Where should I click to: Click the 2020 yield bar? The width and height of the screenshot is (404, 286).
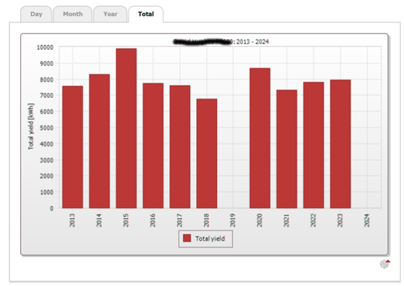point(260,138)
